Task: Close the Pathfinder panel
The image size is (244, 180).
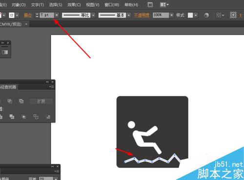Action: click(52, 82)
